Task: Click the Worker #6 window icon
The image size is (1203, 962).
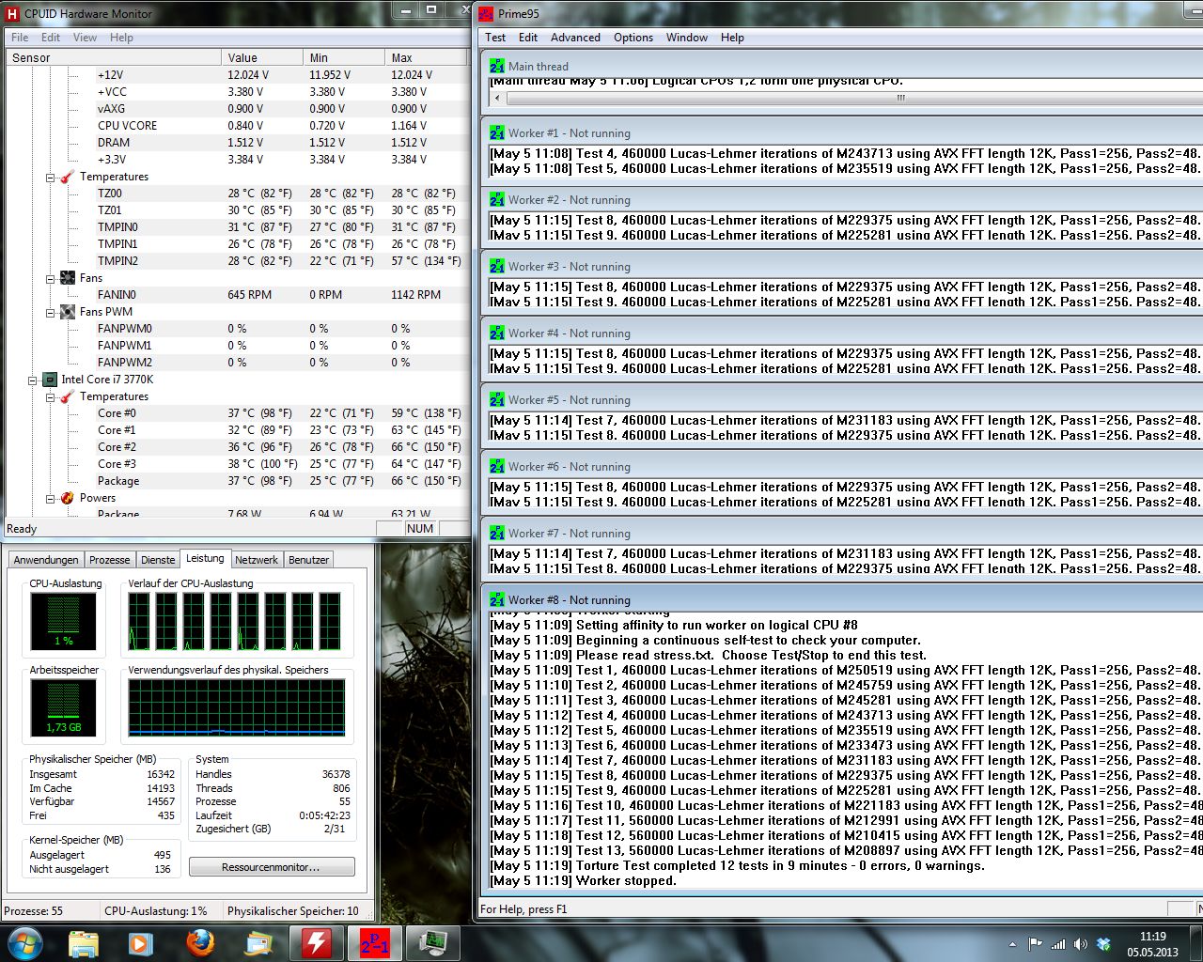Action: 496,467
